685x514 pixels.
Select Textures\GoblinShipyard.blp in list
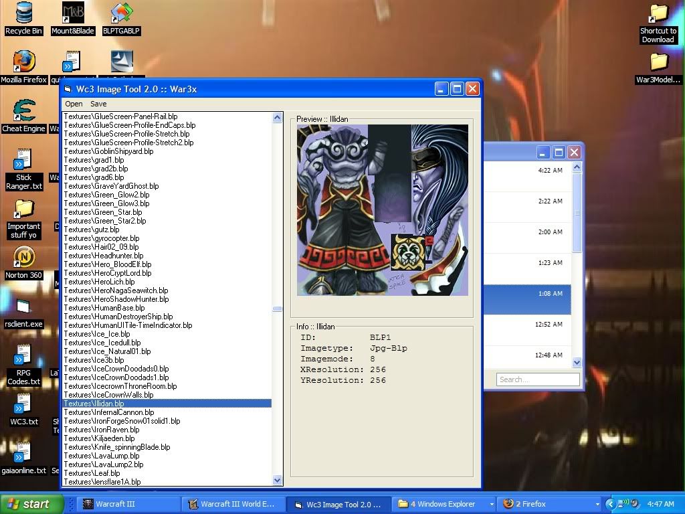click(x=167, y=151)
